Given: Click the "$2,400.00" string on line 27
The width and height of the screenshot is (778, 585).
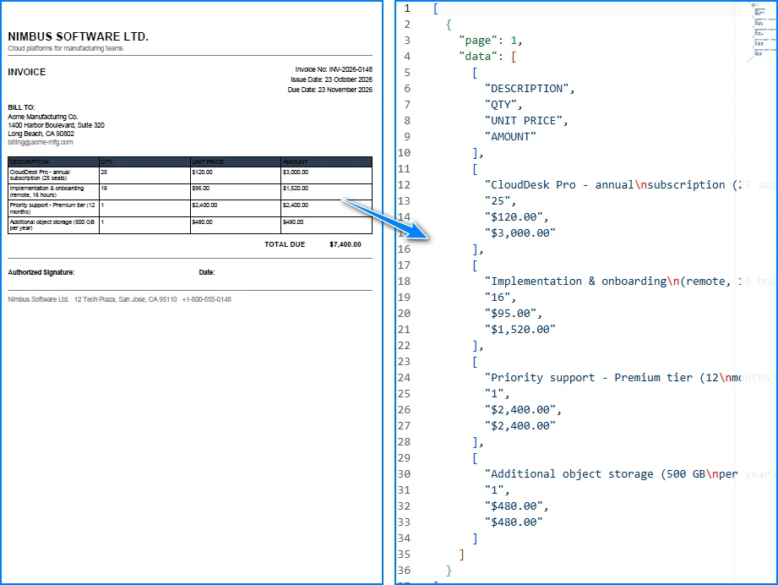Looking at the screenshot, I should 520,425.
